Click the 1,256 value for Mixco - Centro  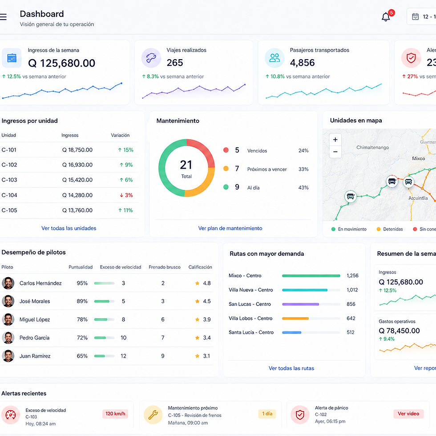click(352, 275)
